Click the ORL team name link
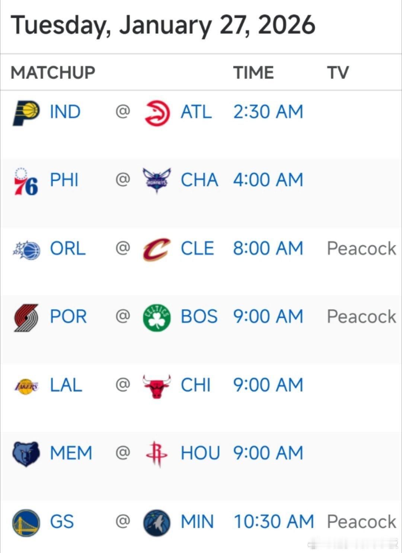The width and height of the screenshot is (402, 553). pyautogui.click(x=68, y=248)
